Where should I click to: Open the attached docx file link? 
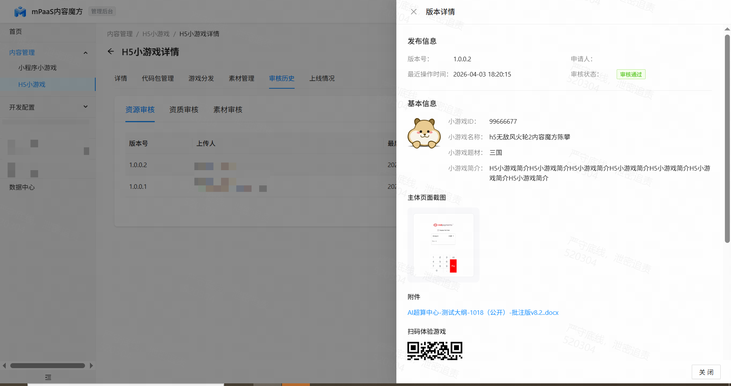pyautogui.click(x=483, y=313)
